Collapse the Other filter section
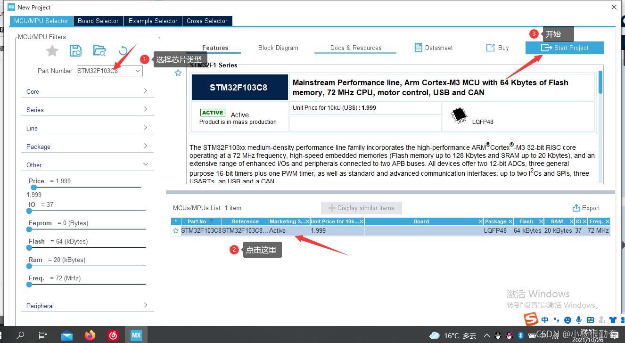Viewport: 625px width, 343px height. 88,164
